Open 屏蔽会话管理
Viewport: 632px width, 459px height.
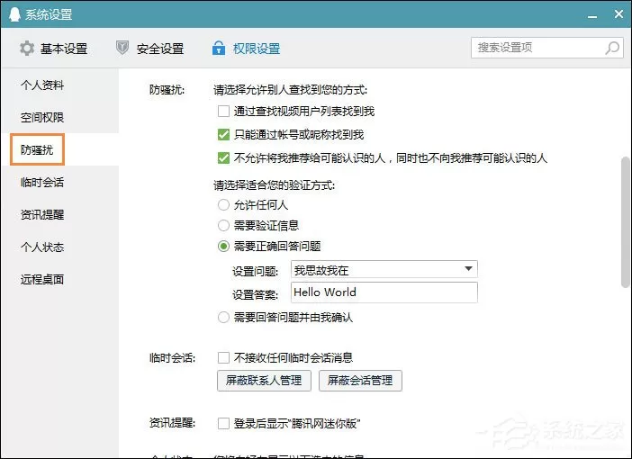pyautogui.click(x=360, y=381)
